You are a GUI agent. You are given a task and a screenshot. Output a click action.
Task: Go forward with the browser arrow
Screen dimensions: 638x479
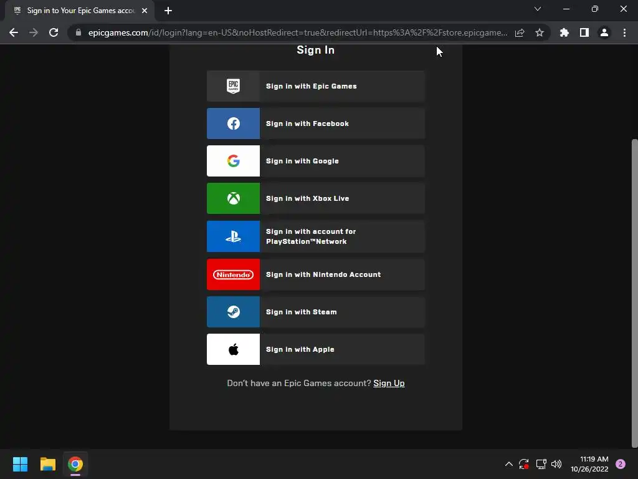[x=34, y=32]
